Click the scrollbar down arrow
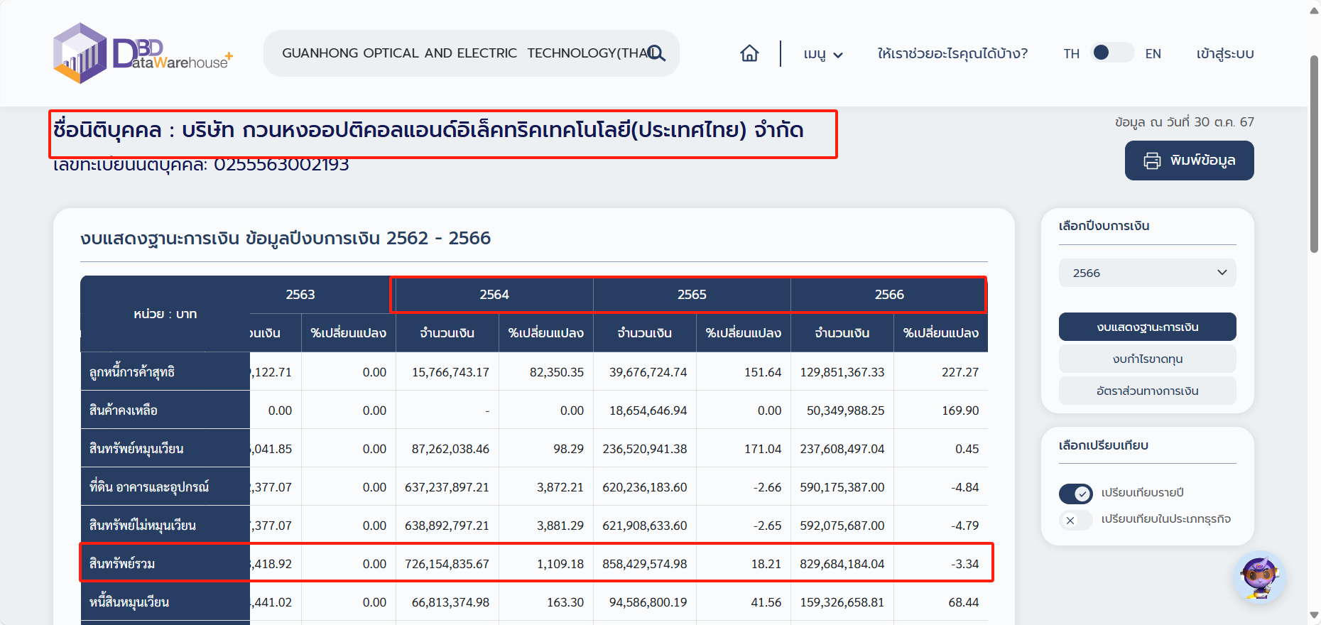 point(1315,615)
